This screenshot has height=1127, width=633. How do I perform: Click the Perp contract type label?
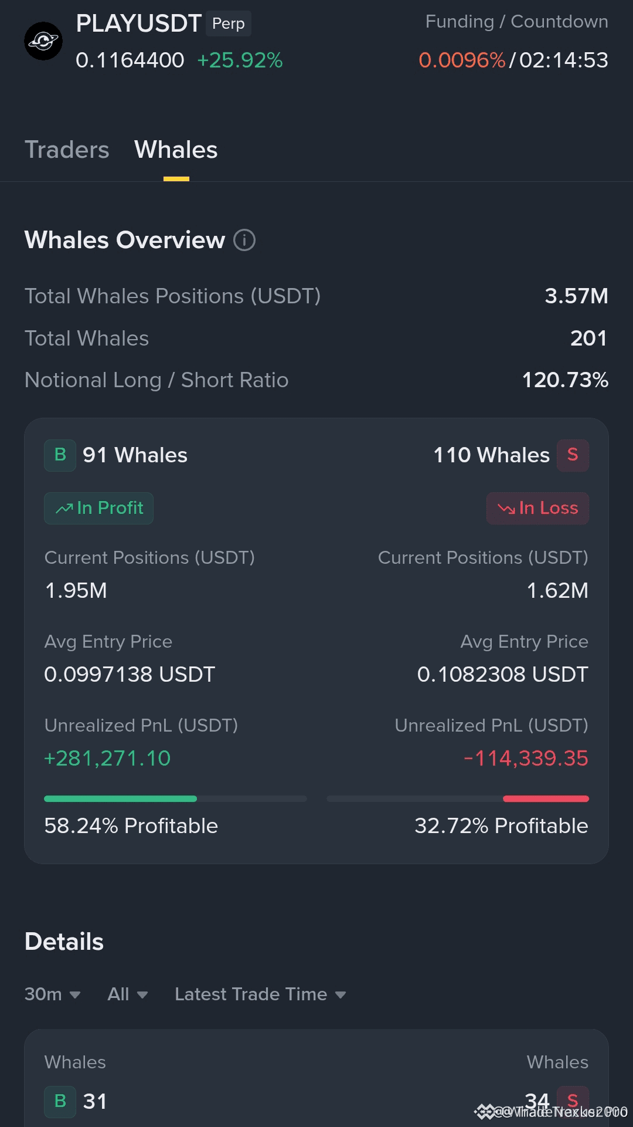pos(229,23)
